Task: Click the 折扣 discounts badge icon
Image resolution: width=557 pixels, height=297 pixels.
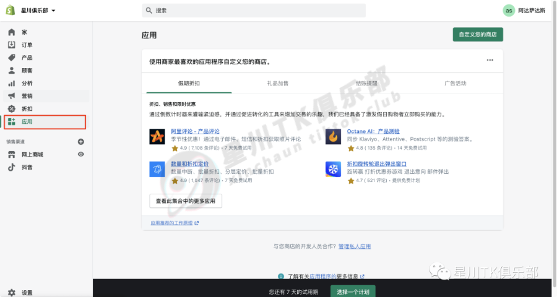Action: [x=12, y=109]
